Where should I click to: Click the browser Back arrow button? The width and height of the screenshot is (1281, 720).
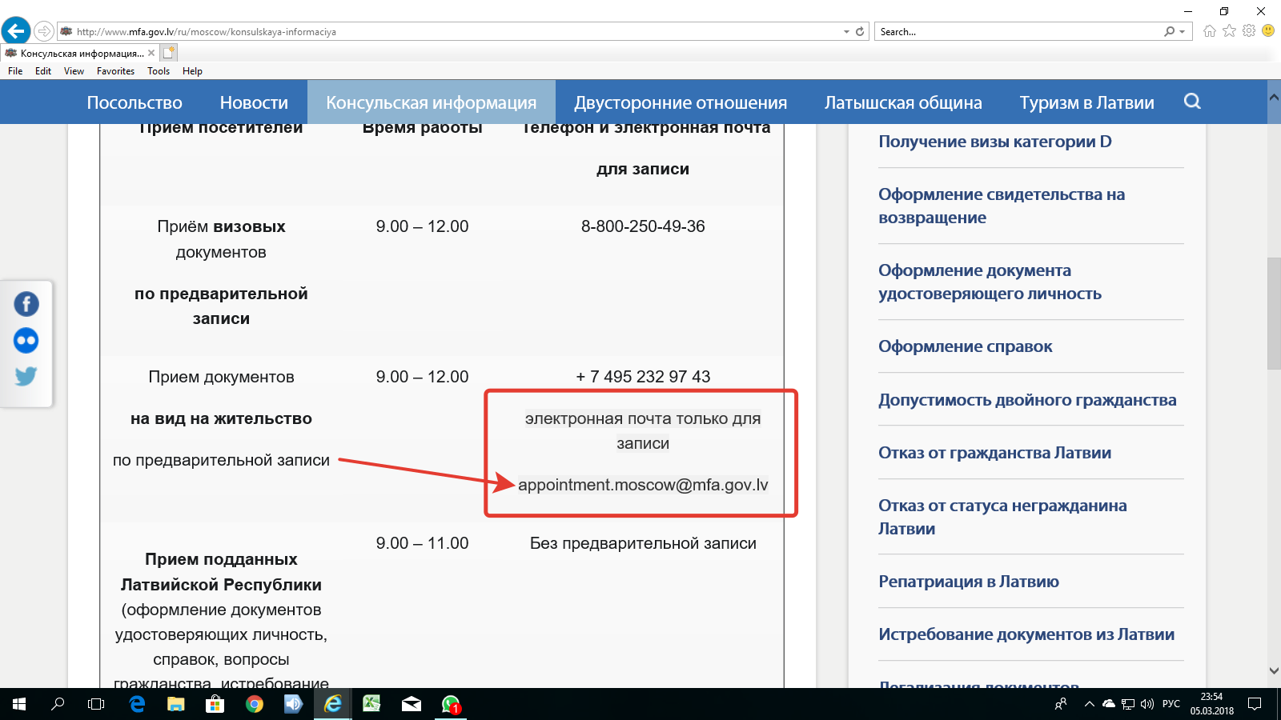click(16, 31)
